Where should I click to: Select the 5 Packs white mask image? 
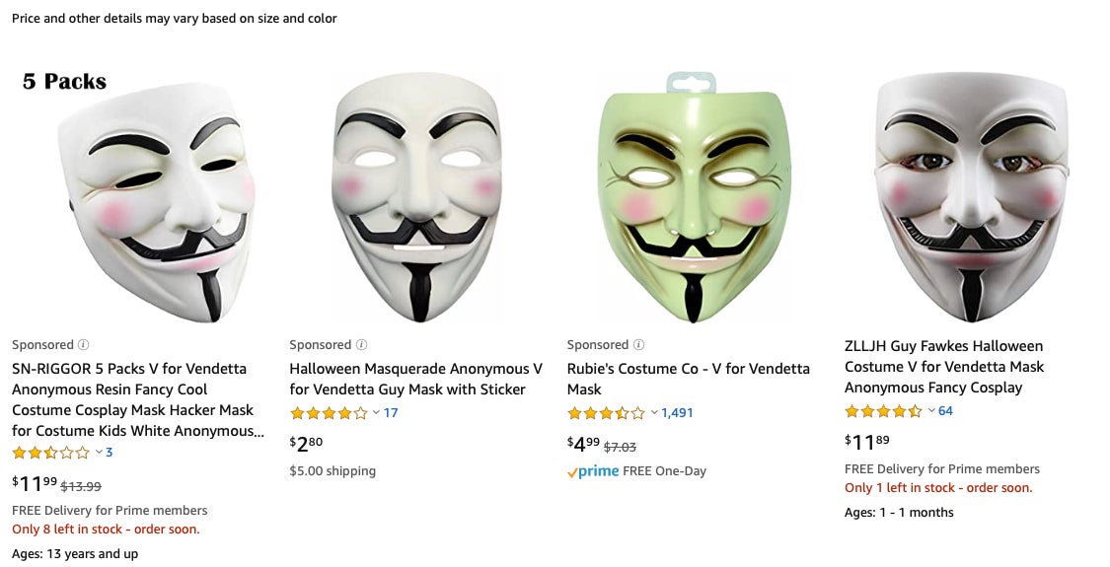click(136, 197)
